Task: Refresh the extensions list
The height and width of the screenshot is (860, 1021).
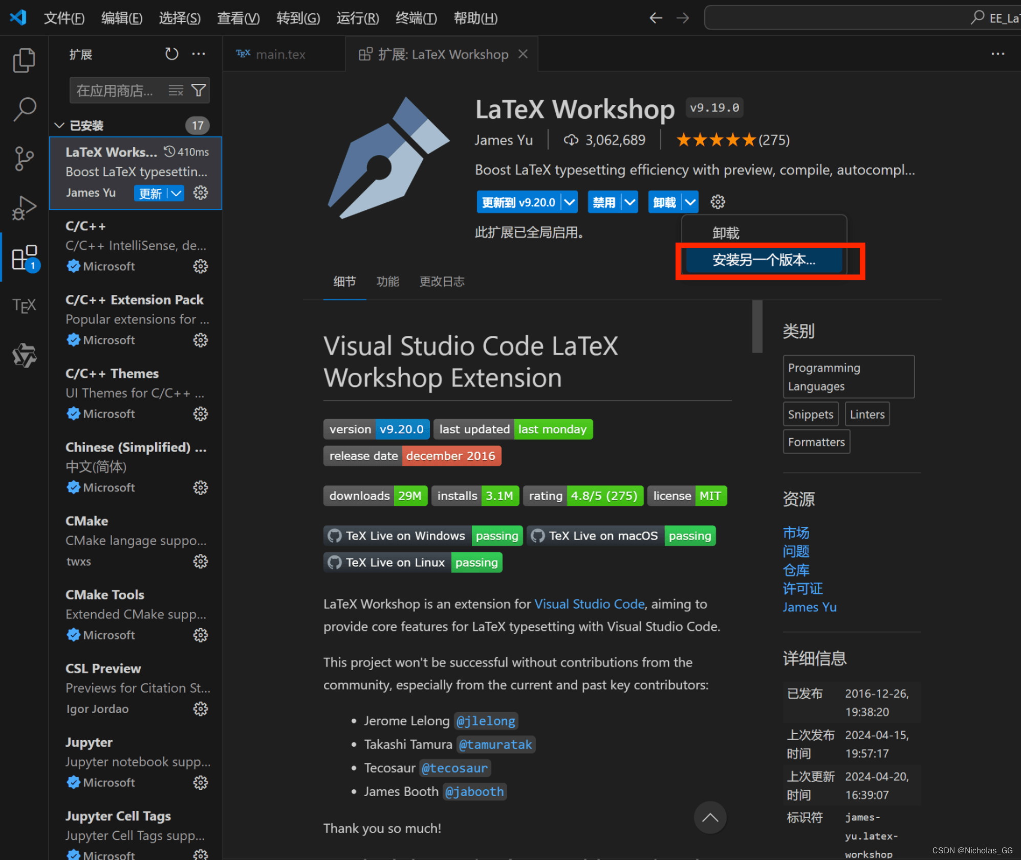Action: (171, 54)
